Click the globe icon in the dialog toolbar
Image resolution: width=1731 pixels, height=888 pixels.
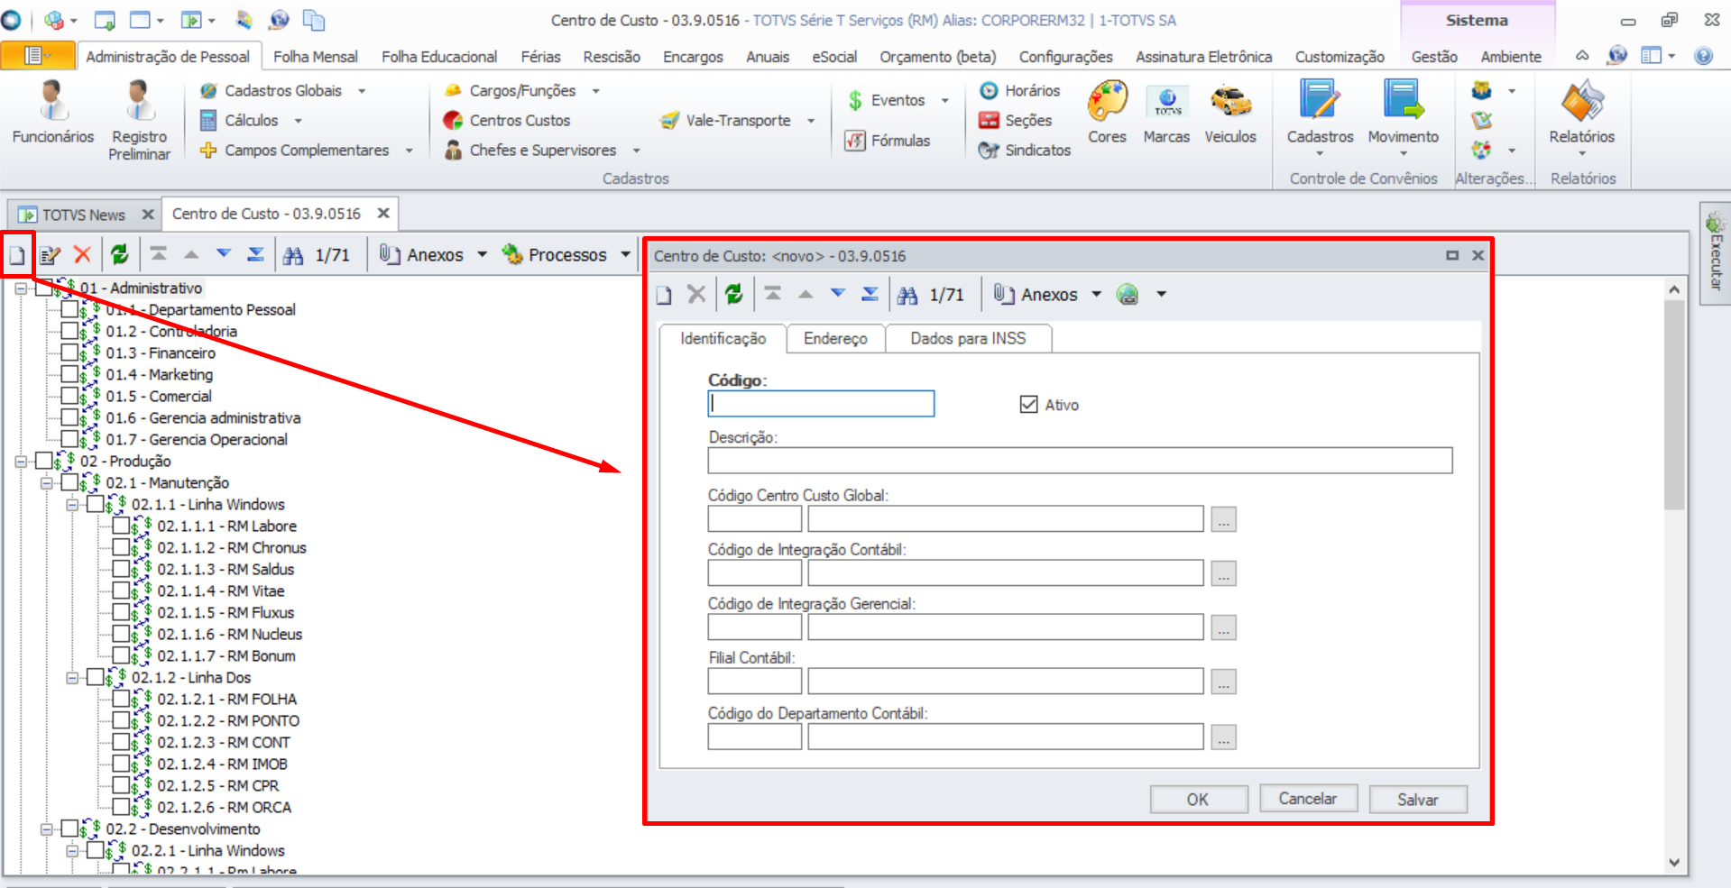click(x=1128, y=294)
